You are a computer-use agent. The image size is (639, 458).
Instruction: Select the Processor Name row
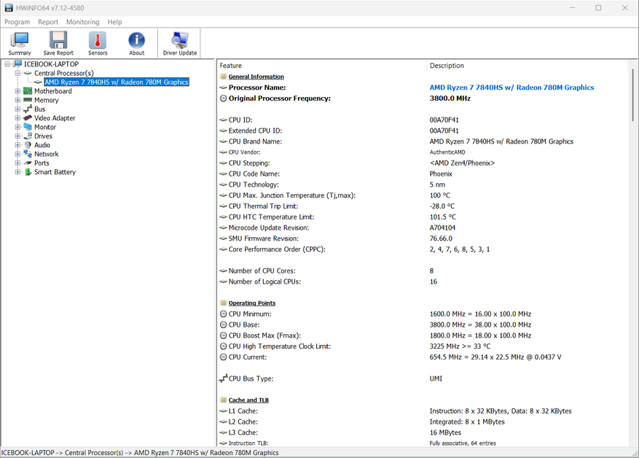tap(257, 88)
